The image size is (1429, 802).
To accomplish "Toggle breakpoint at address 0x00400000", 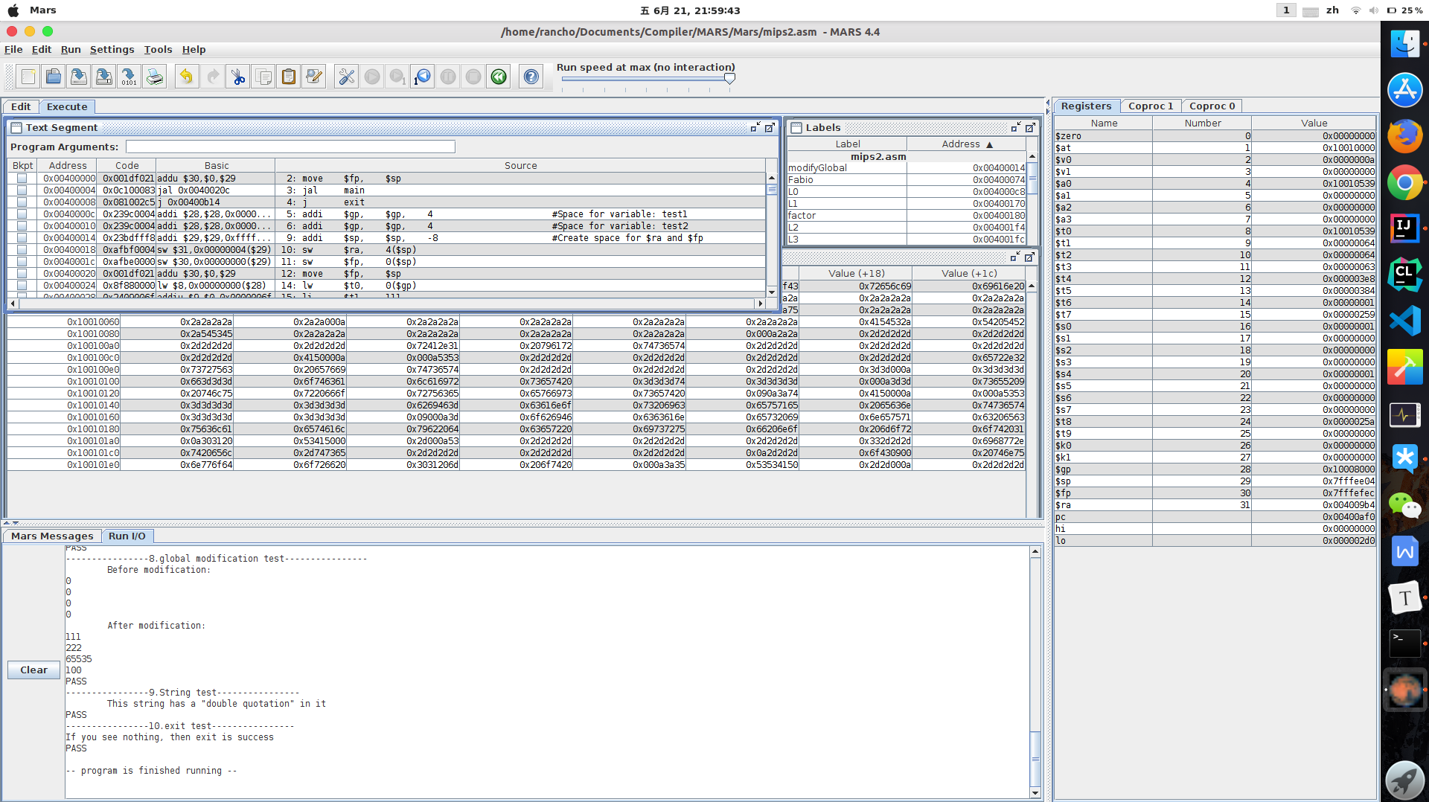I will pos(22,179).
